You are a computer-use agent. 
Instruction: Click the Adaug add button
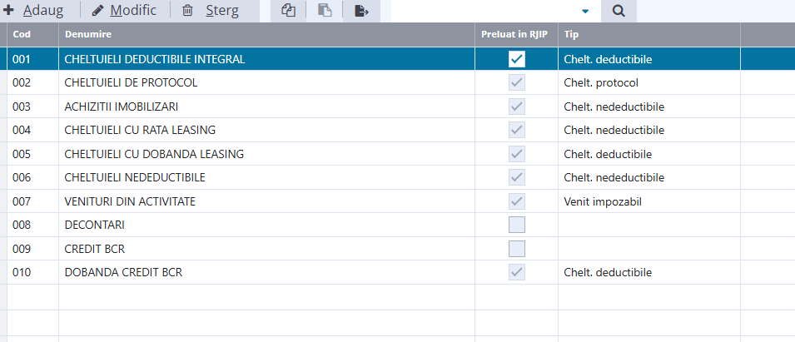33,11
